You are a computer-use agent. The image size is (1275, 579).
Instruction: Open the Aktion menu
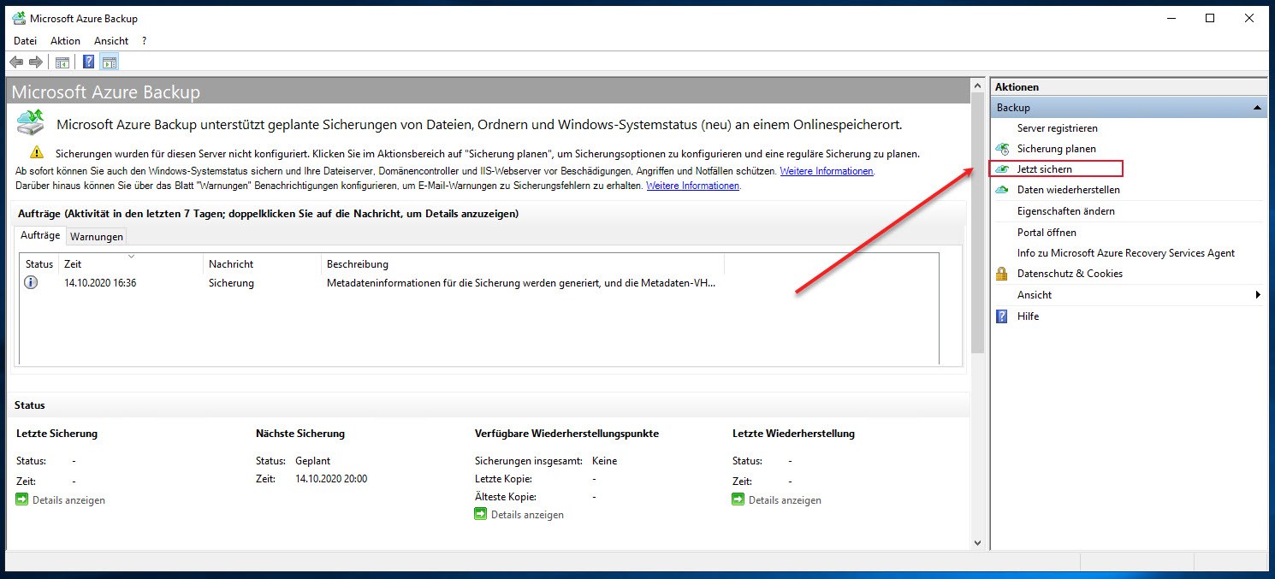pos(65,40)
